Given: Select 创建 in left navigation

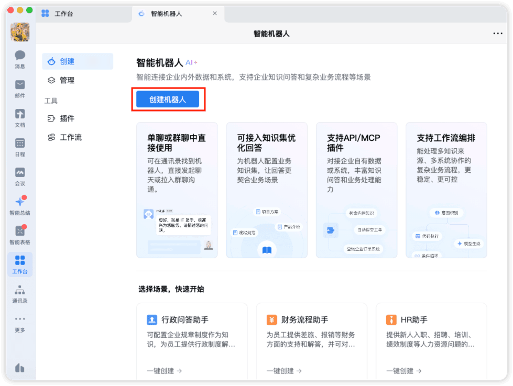Looking at the screenshot, I should (78, 61).
